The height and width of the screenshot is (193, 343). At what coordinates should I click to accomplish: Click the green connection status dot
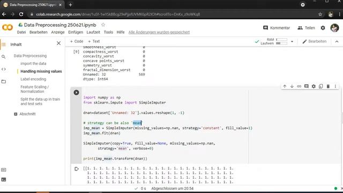point(336,188)
